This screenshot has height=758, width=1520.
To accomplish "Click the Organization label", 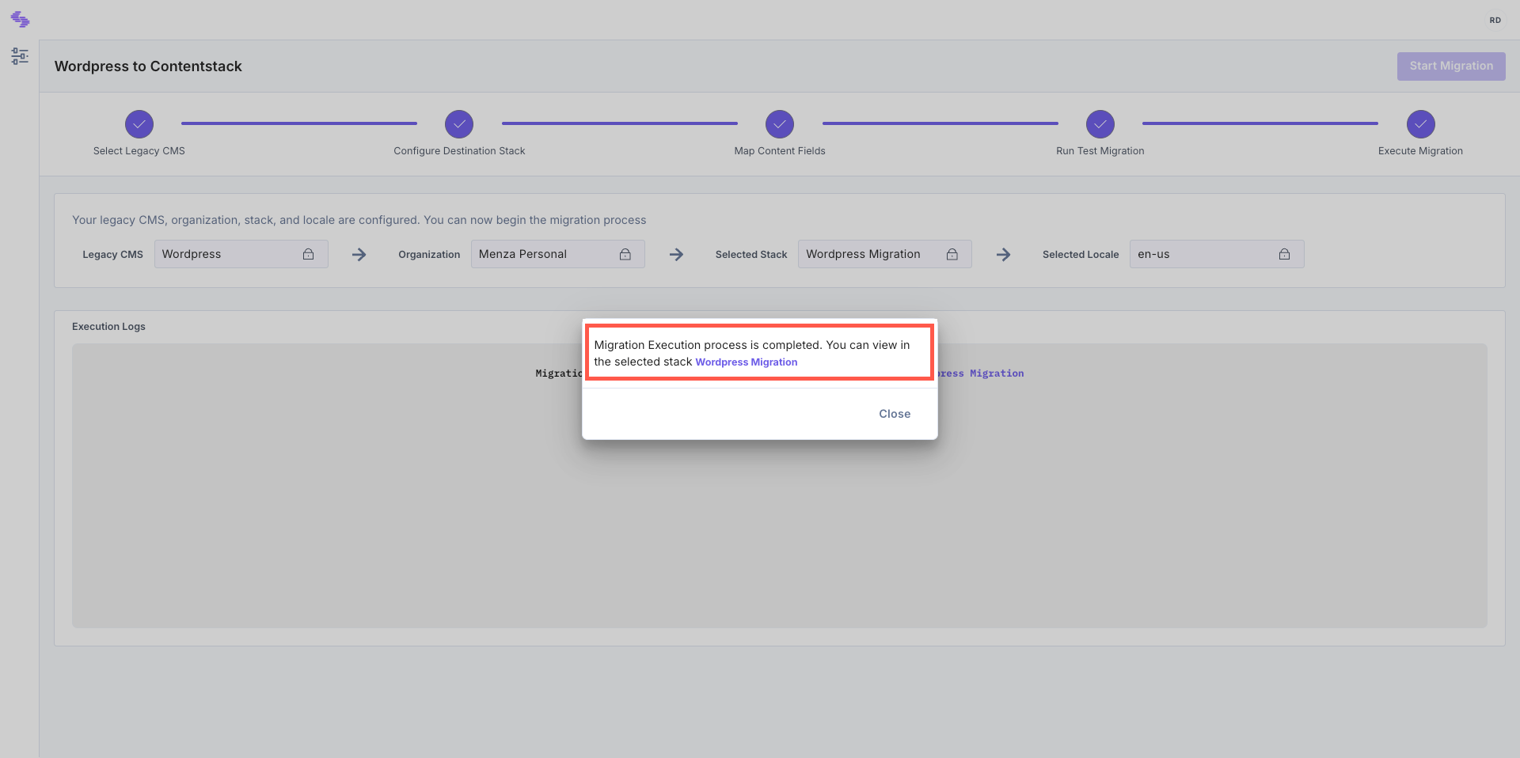I will (x=429, y=255).
